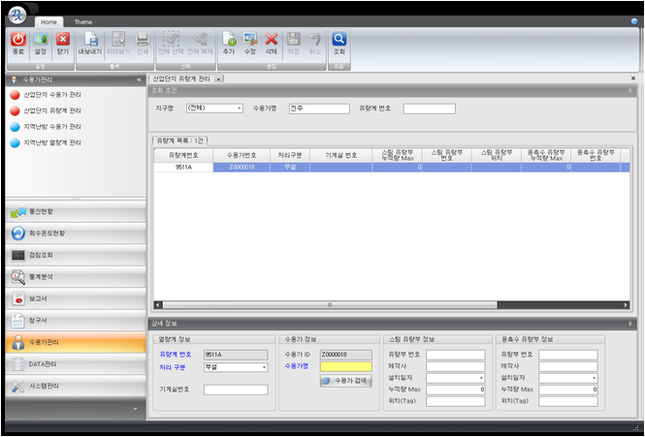This screenshot has height=437, width=645.
Task: Switch to the Theme ribbon tab
Action: click(83, 20)
